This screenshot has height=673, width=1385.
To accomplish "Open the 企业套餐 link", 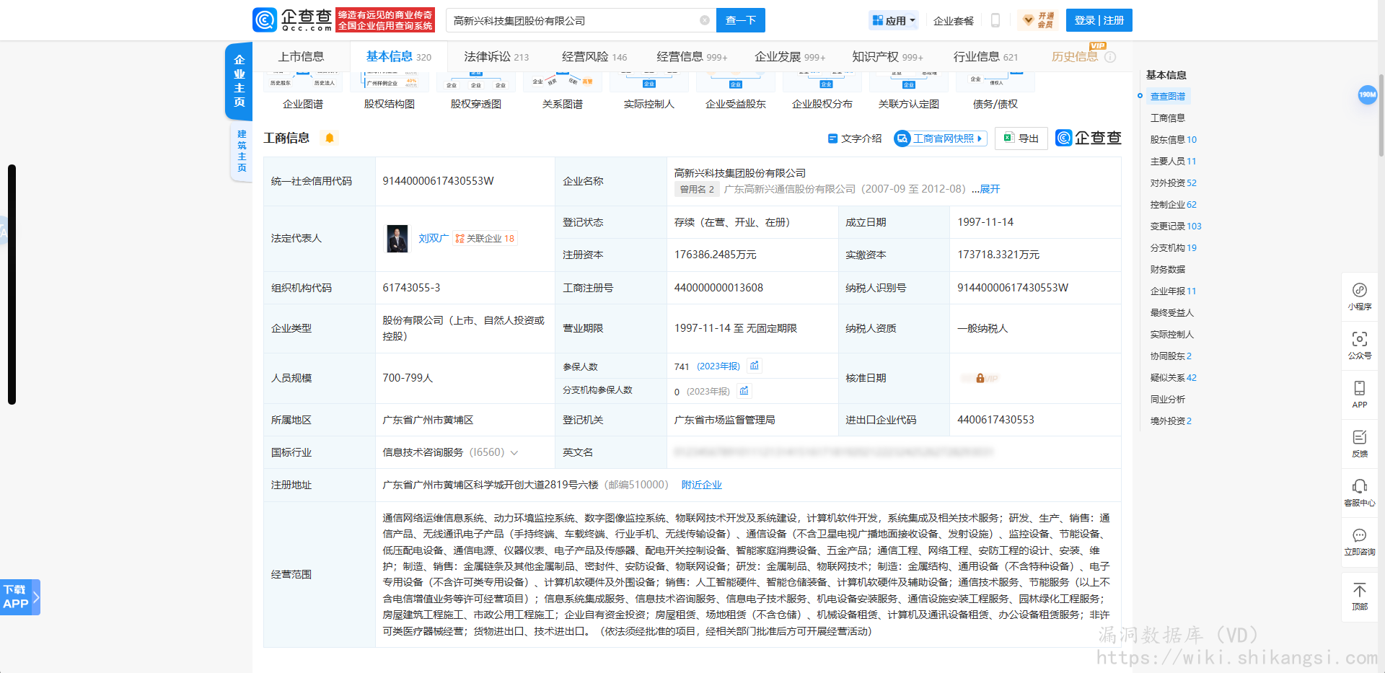I will coord(954,21).
